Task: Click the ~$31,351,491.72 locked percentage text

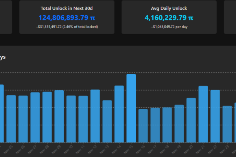Action: (x=67, y=27)
